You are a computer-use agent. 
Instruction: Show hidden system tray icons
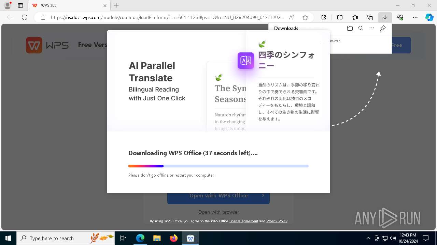tap(368, 238)
